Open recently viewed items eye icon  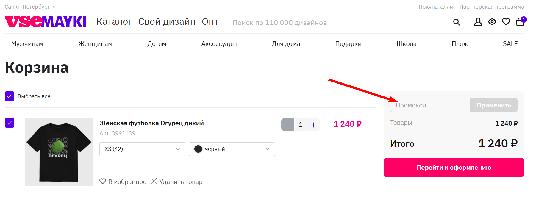coord(492,22)
